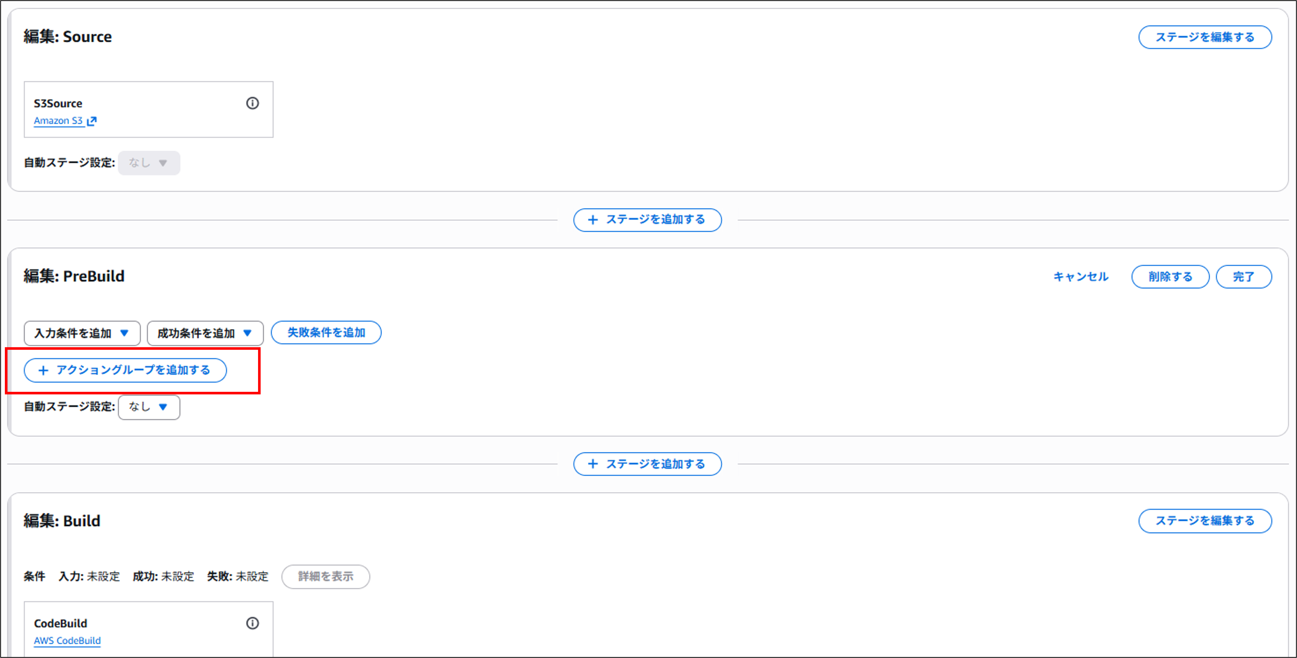Add a stage between Source and PreBuild
Screen dimensions: 1297x658
647,220
